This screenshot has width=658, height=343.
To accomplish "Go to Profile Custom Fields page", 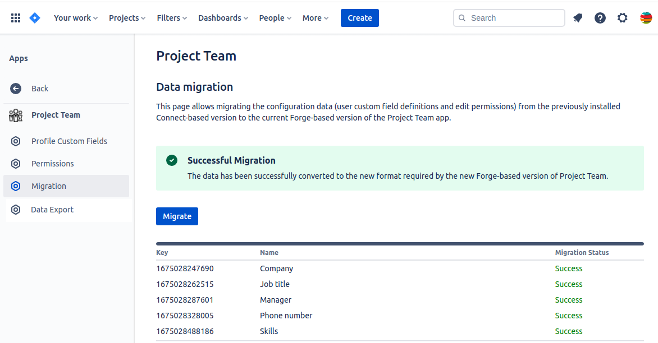I will point(69,141).
